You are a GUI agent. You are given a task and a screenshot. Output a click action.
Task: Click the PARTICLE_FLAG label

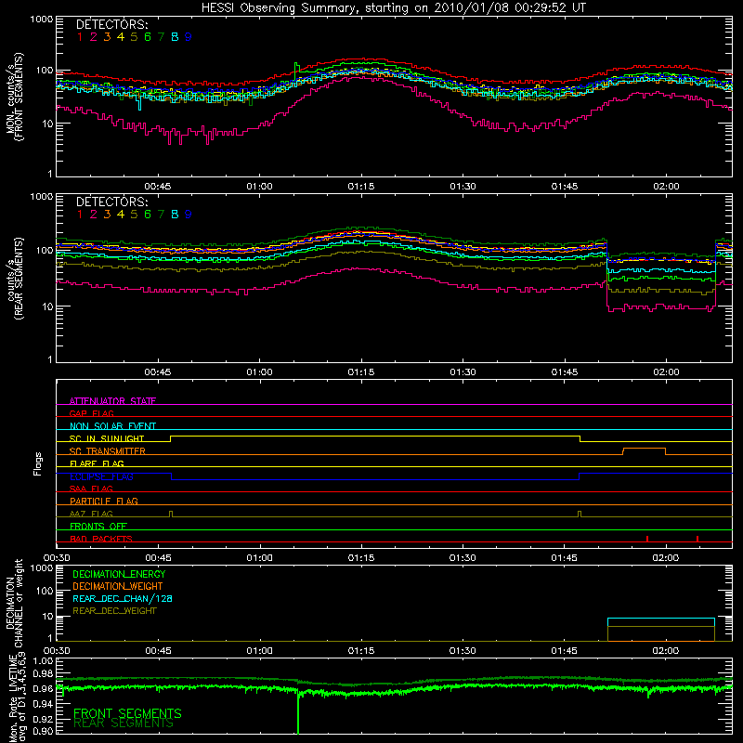[x=104, y=501]
